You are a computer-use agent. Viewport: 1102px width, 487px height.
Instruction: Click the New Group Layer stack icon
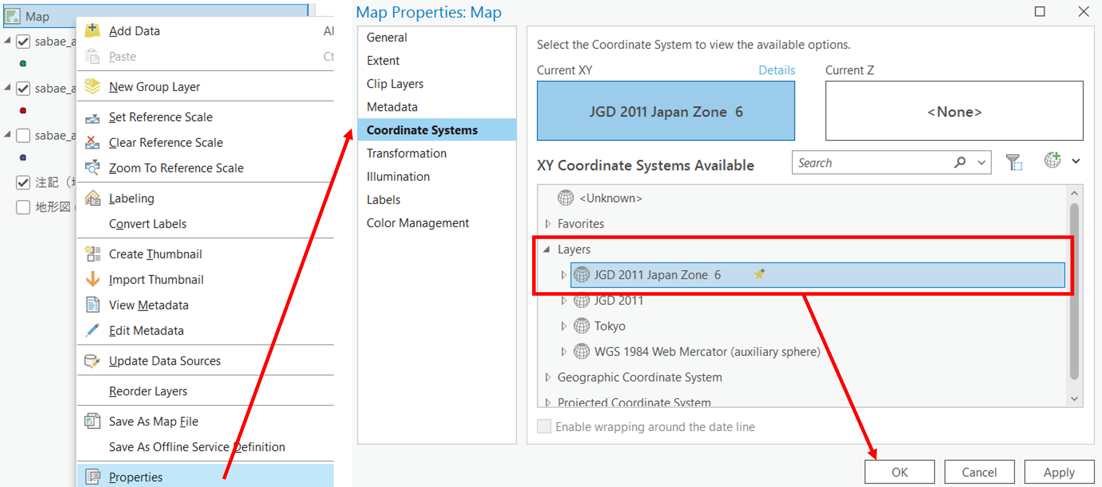(92, 86)
